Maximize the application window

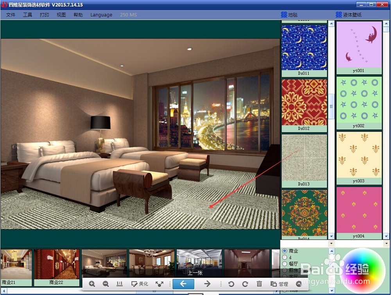[x=371, y=4]
